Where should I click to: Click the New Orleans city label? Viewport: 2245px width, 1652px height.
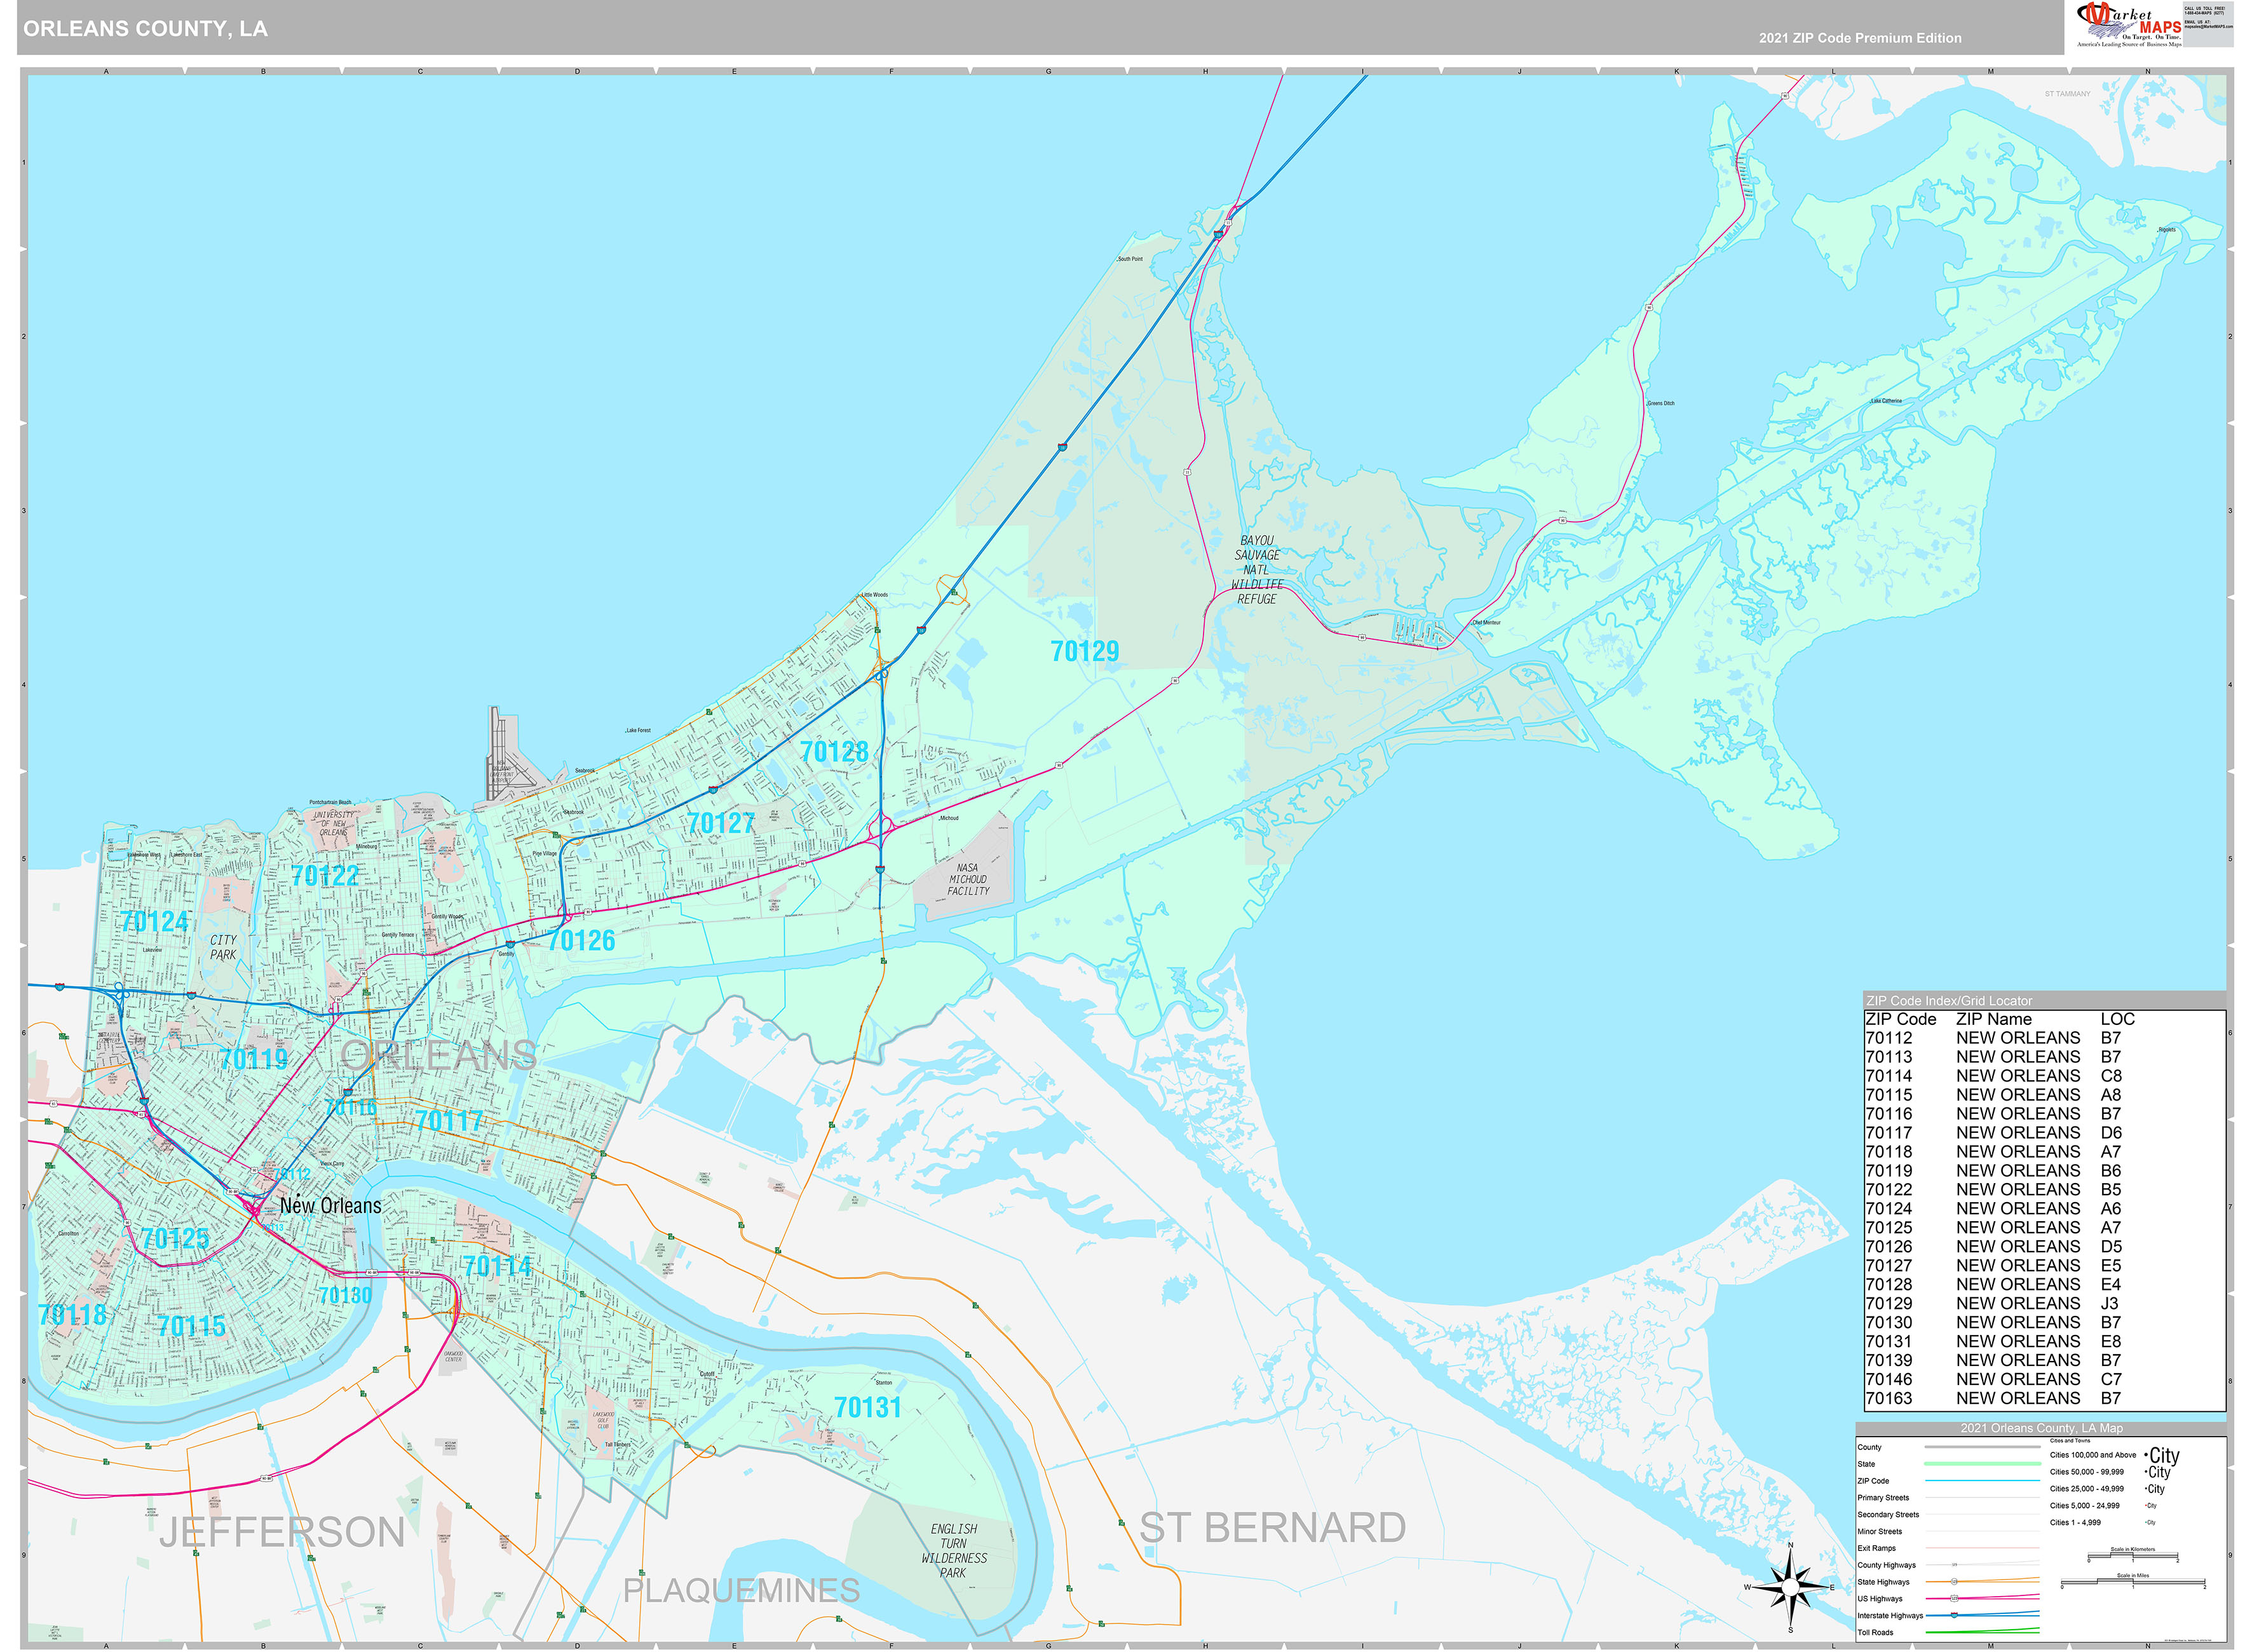331,1205
